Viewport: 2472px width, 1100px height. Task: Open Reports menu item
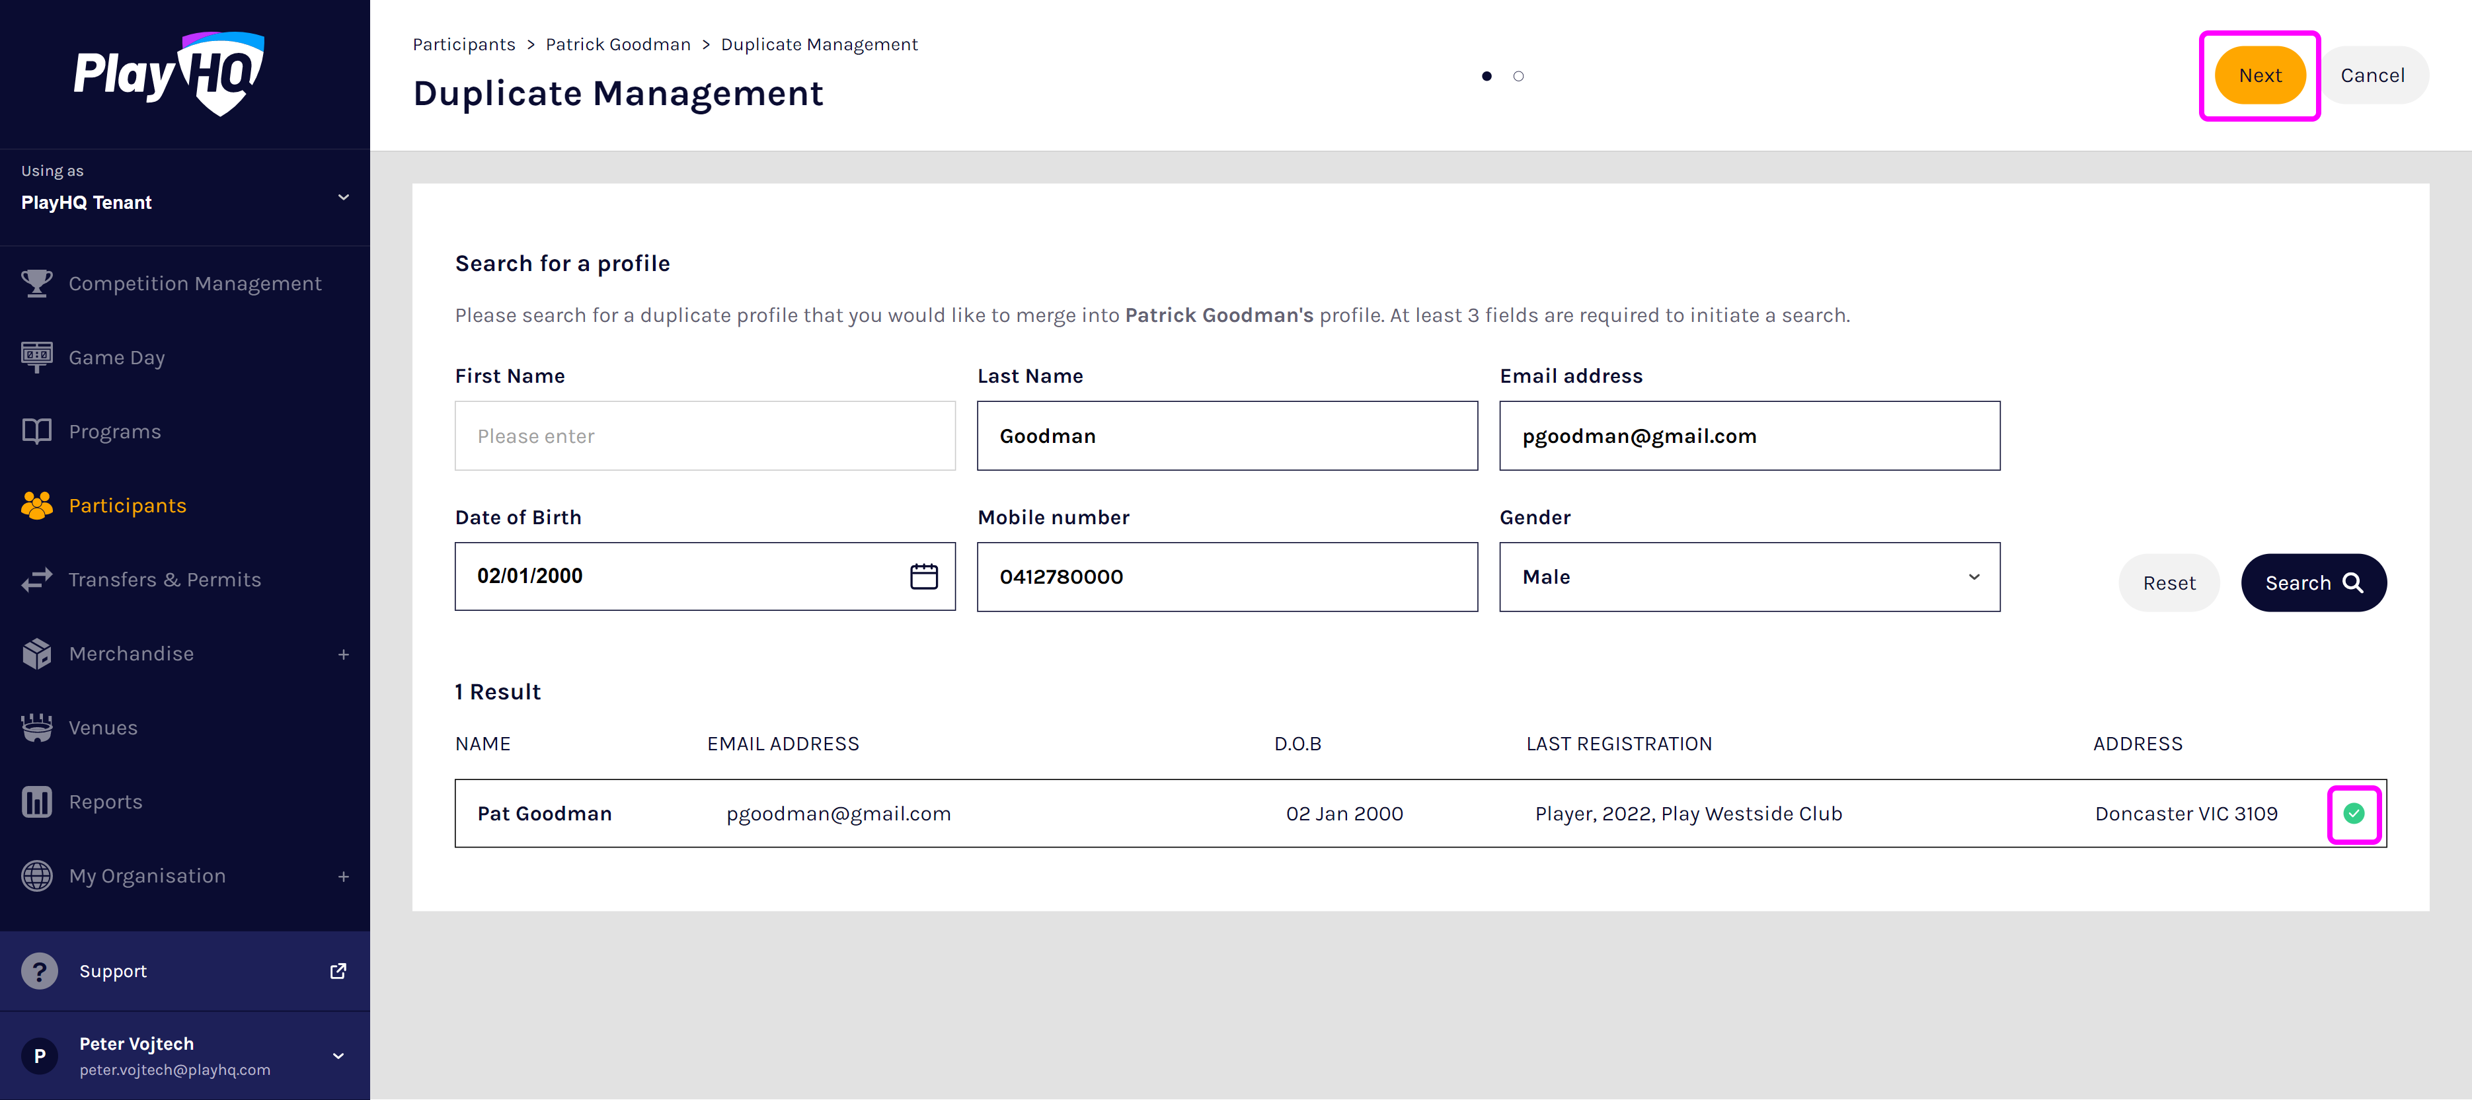click(185, 801)
